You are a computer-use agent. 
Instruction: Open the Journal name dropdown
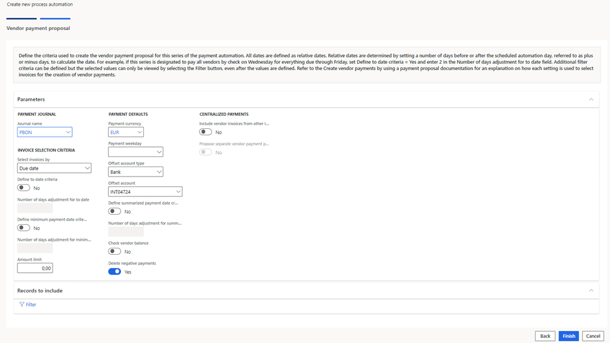point(68,132)
